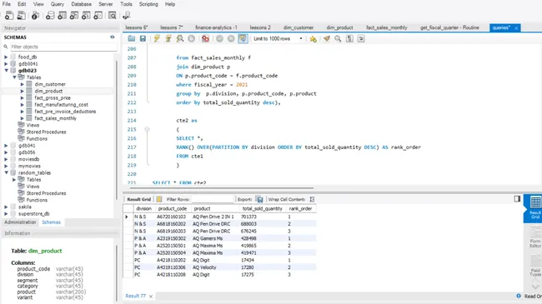Search table data toolbar icon
Screen dimensions: 542x304
click(112, 15)
